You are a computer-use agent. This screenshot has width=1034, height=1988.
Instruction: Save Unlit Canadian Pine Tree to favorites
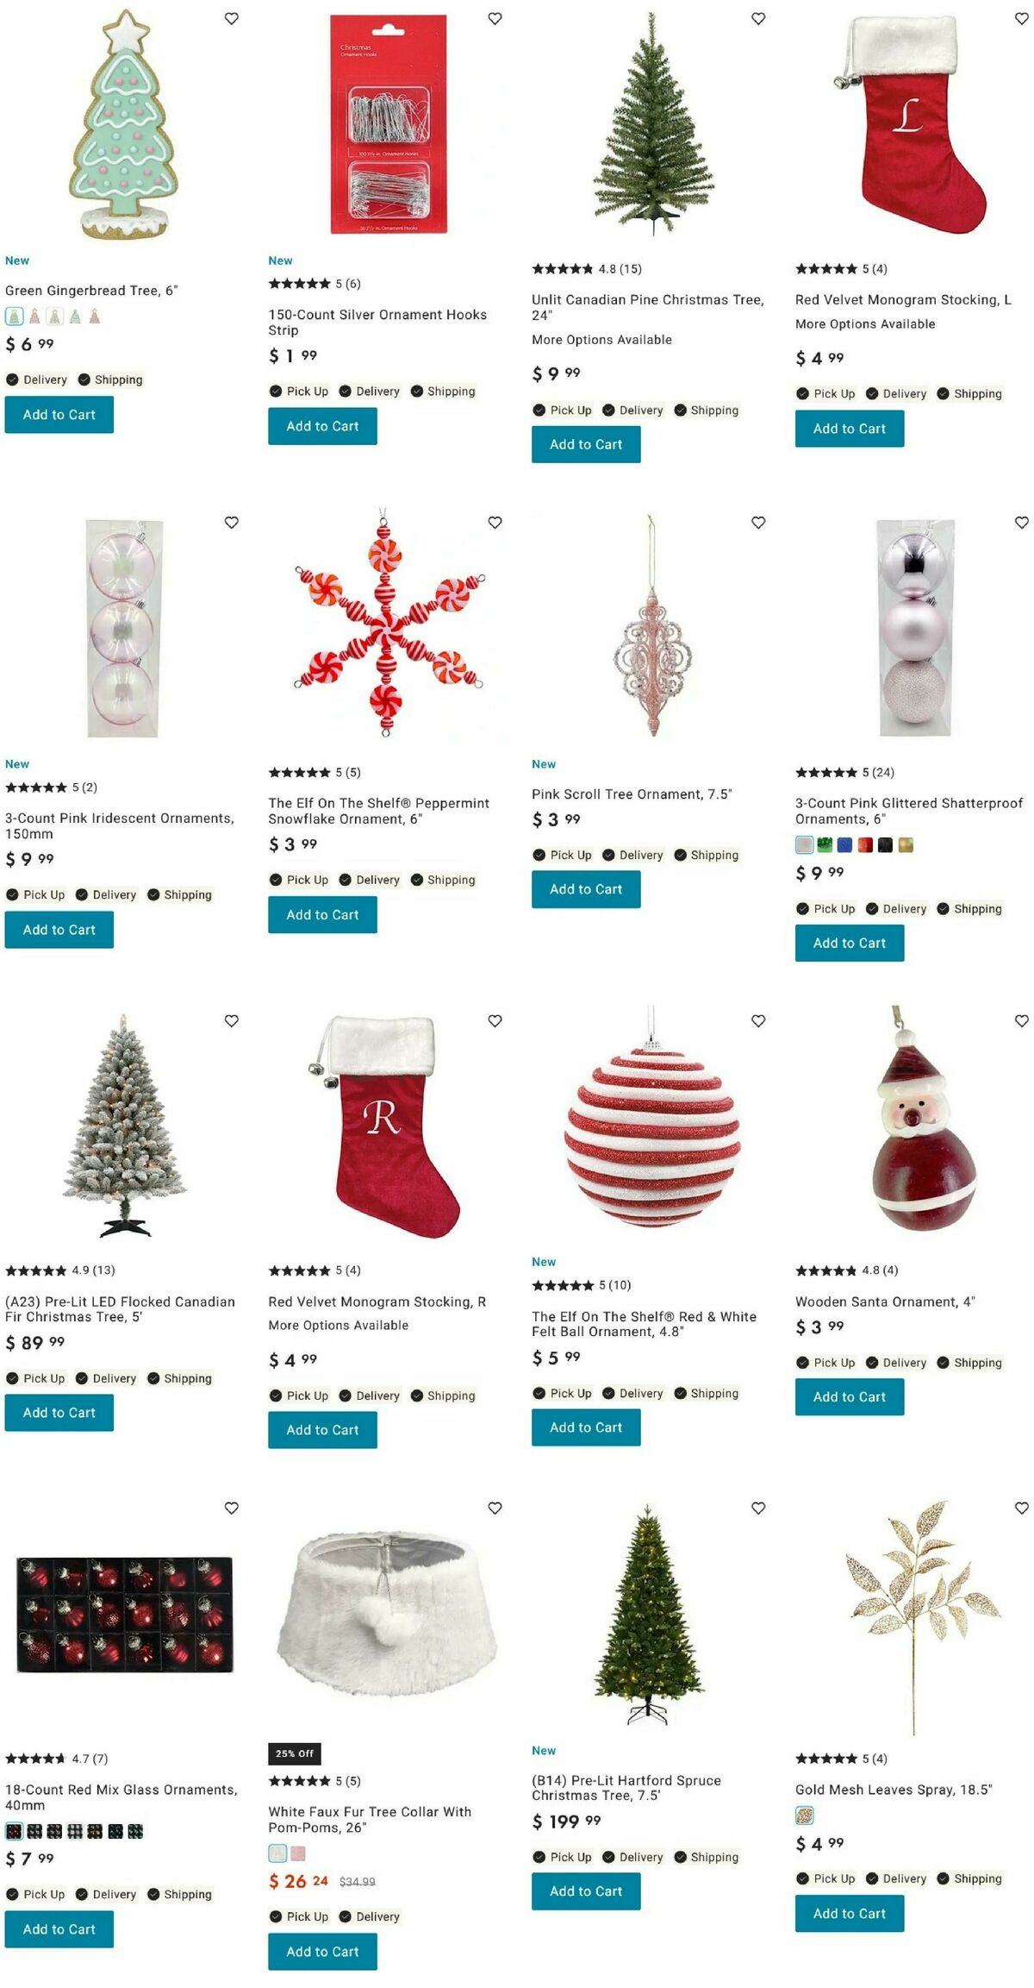pyautogui.click(x=758, y=18)
